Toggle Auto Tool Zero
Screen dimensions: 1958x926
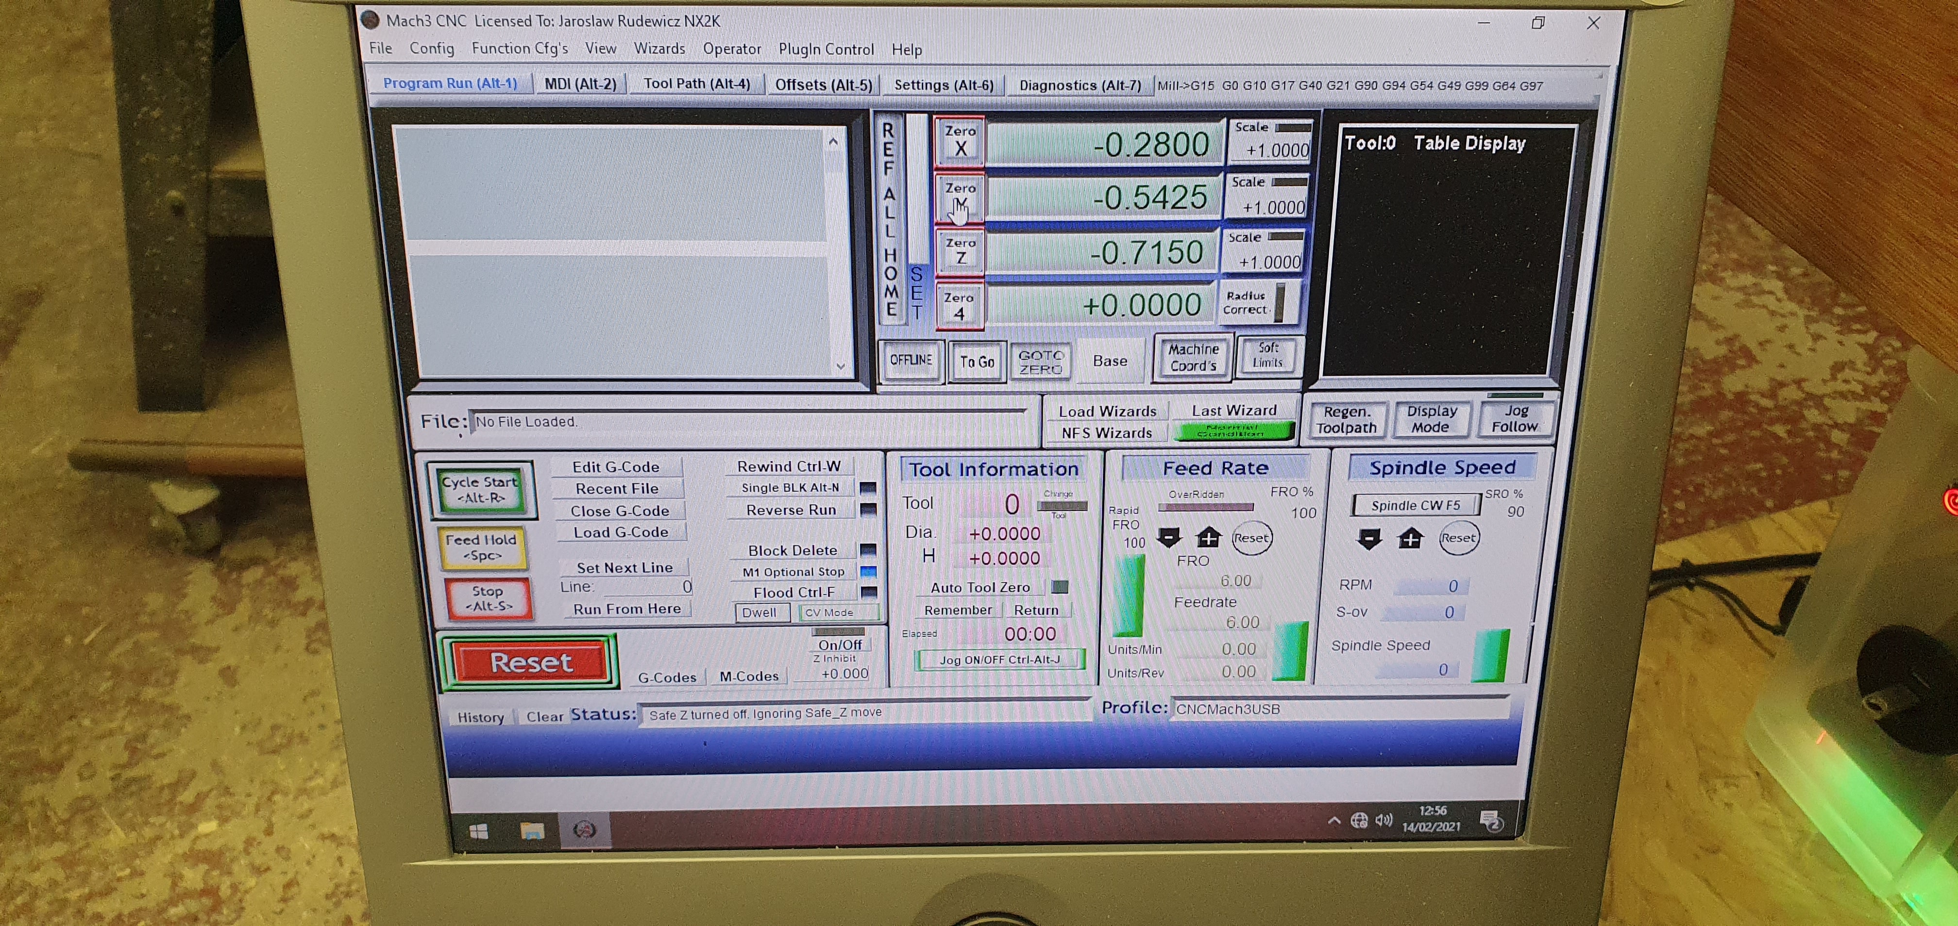(x=980, y=587)
